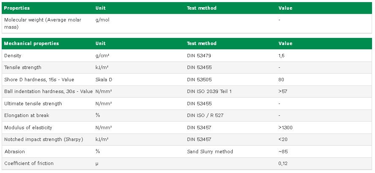Click the Properties header in top table
The image size is (375, 173).
click(17, 8)
